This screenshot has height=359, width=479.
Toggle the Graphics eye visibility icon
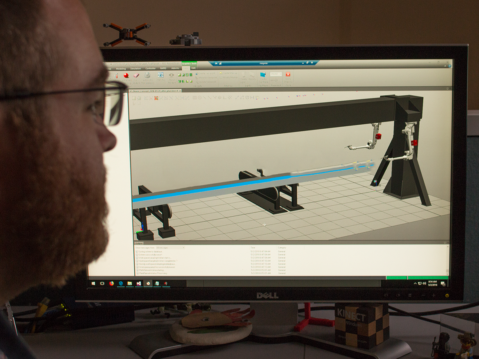pos(161,76)
